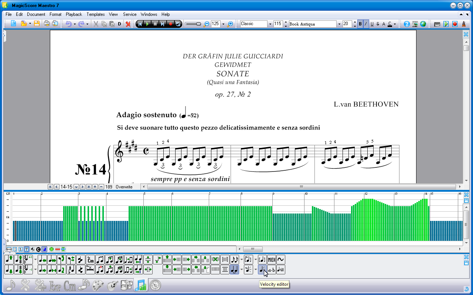Select the Cm chords tab in palette
473x295 pixels.
(69, 285)
